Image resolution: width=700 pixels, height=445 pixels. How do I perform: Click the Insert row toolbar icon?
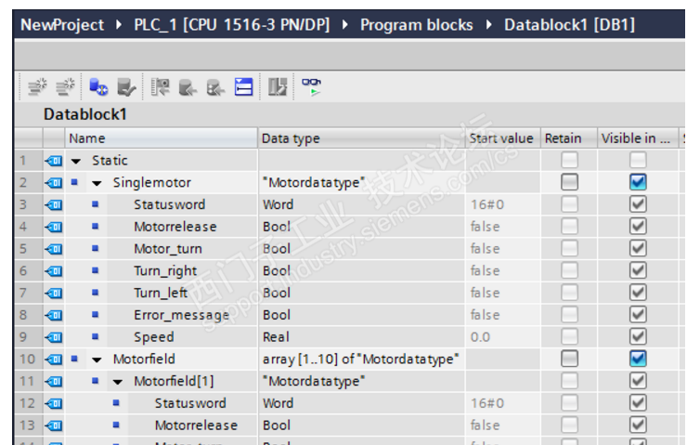tap(38, 86)
